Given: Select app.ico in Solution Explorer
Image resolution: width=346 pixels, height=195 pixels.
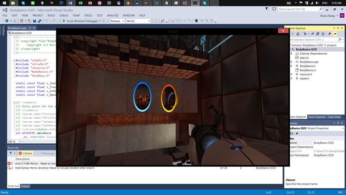Looking at the screenshot, I should click(304, 58).
